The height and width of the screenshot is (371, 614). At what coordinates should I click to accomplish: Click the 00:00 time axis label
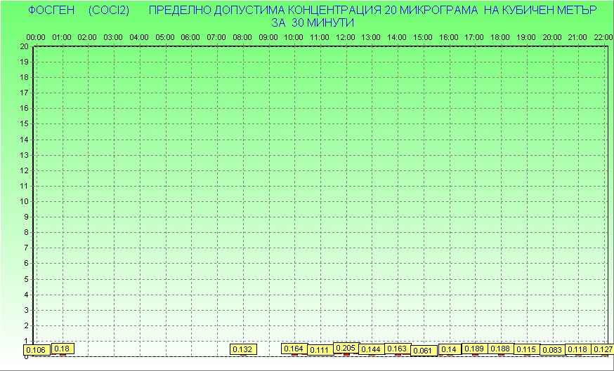point(36,37)
